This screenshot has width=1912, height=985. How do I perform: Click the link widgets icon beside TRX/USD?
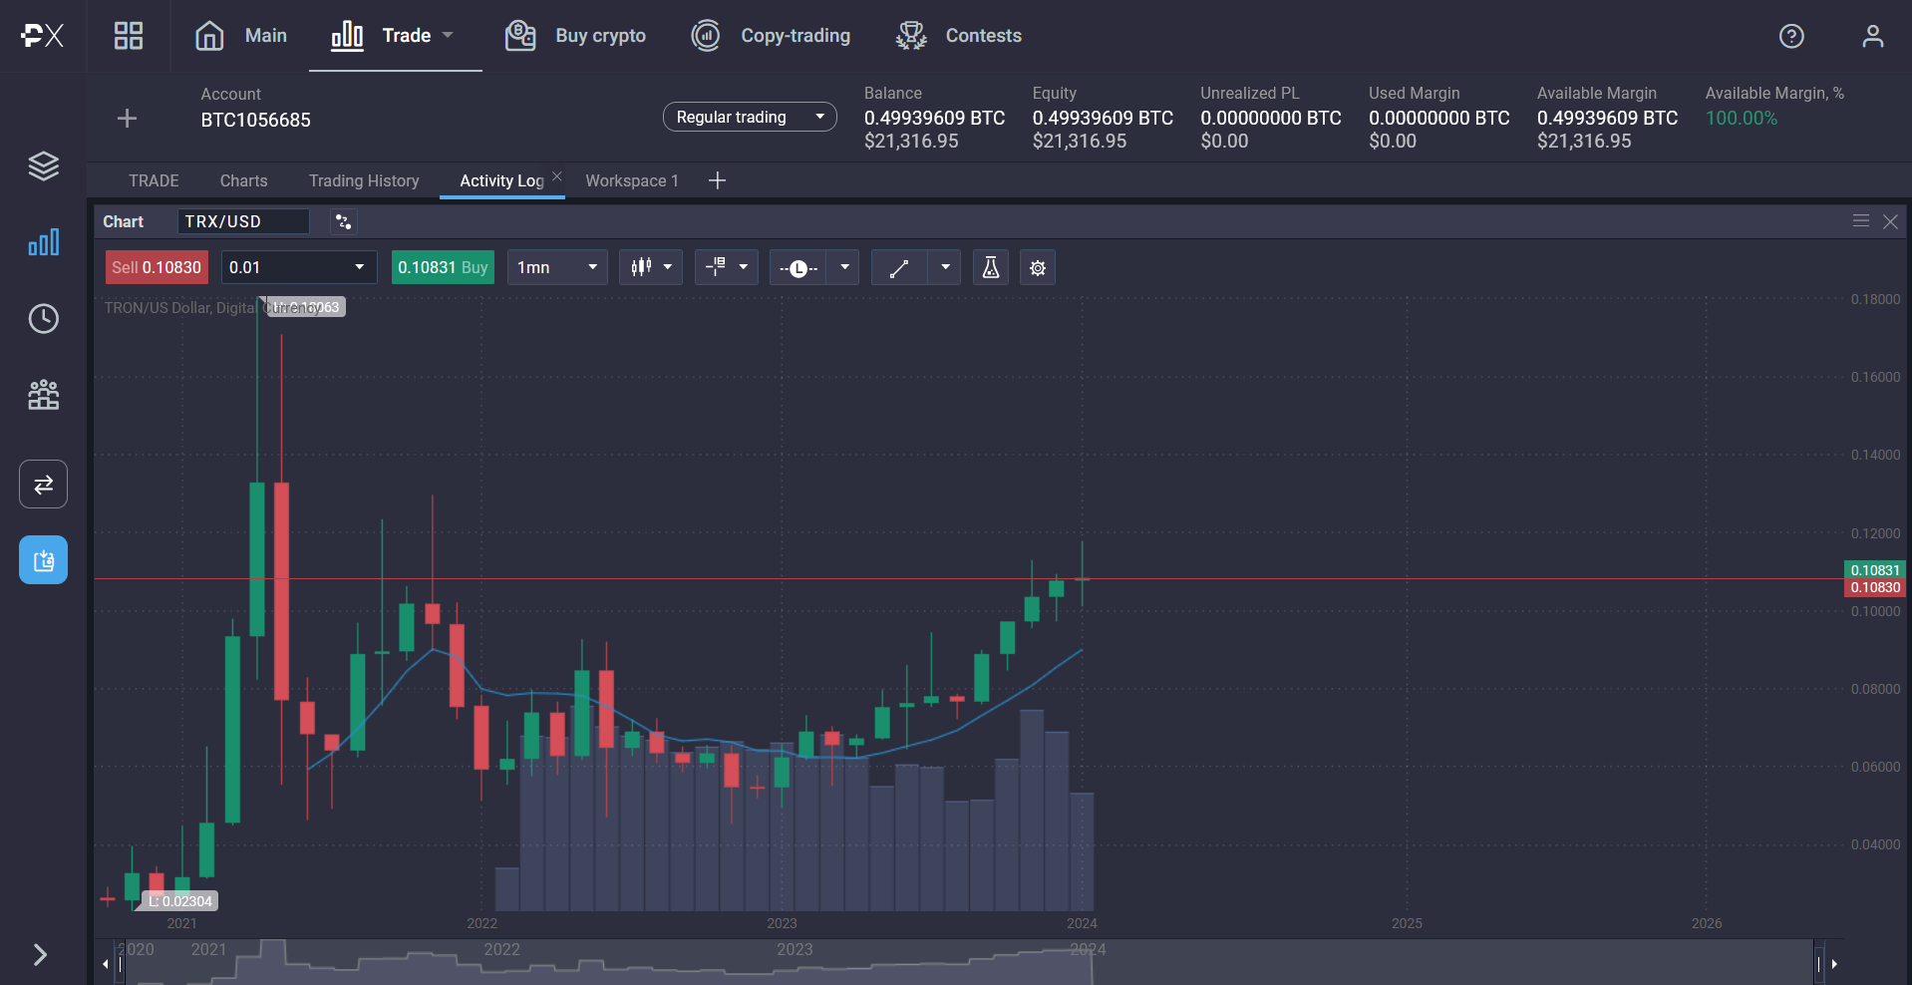(x=343, y=221)
